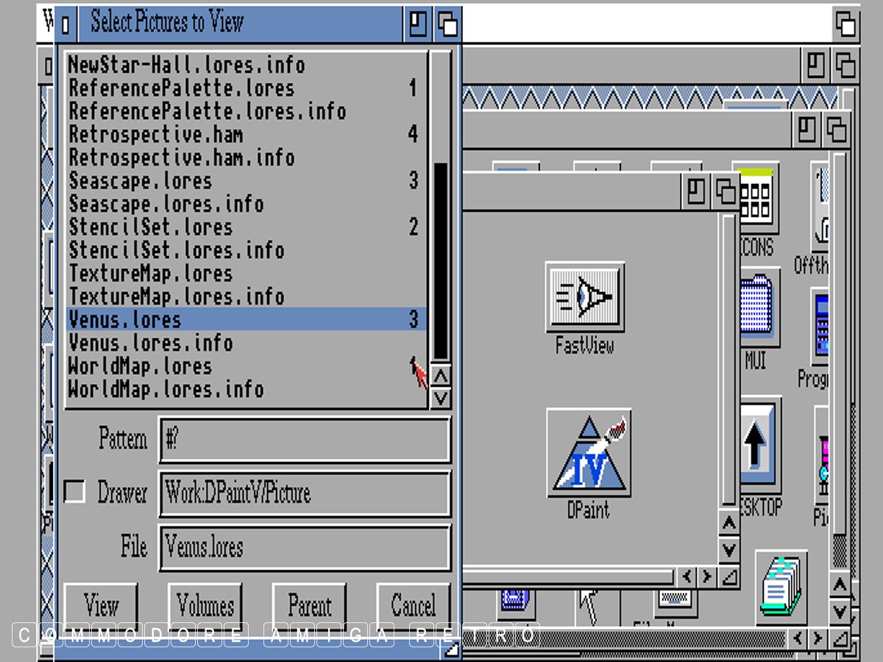
Task: Select the DESKTOP up-arrow icon
Action: [756, 444]
